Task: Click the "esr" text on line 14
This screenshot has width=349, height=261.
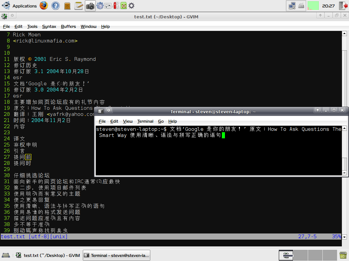Action: (x=18, y=77)
